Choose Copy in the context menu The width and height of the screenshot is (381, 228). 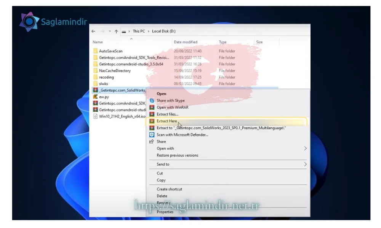click(x=161, y=180)
